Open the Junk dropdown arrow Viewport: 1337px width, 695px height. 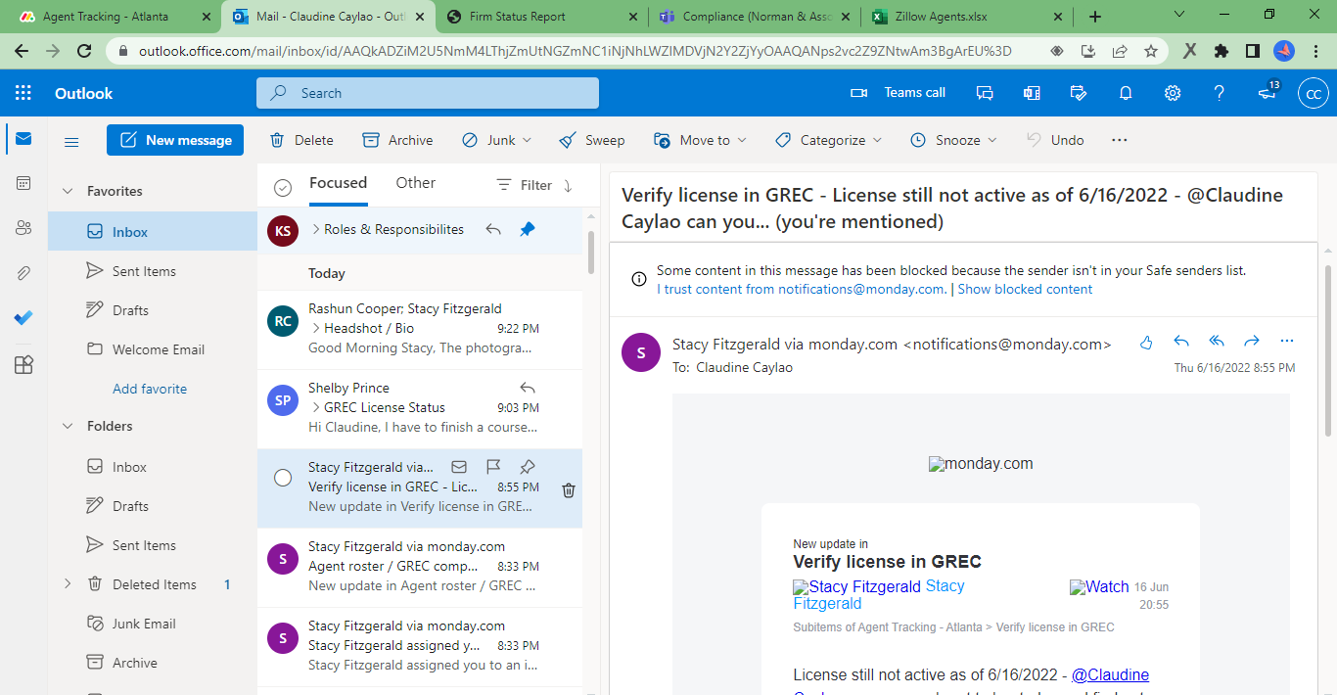[x=528, y=140]
